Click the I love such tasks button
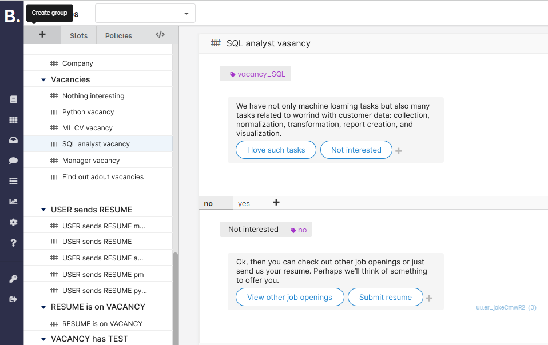 point(276,150)
